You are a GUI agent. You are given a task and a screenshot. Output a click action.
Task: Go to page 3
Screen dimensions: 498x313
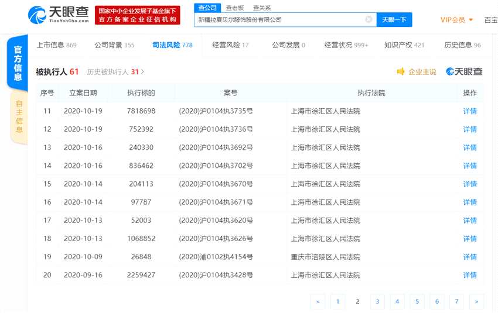pyautogui.click(x=377, y=301)
